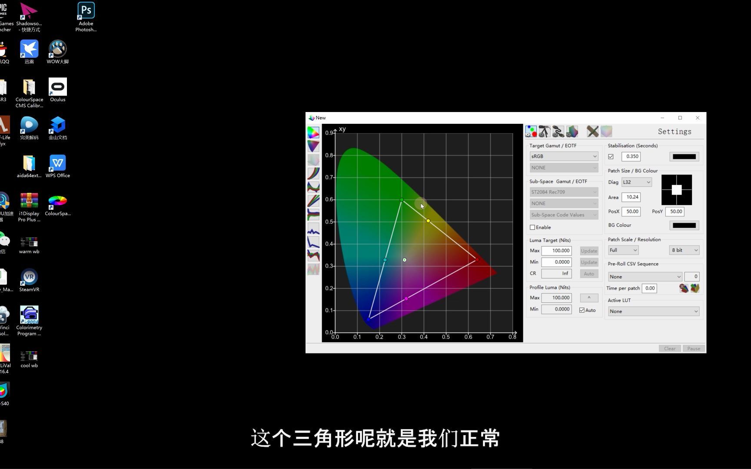Screen dimensions: 751x469
Task: Open the tripod profiling settings icon
Action: [544, 131]
